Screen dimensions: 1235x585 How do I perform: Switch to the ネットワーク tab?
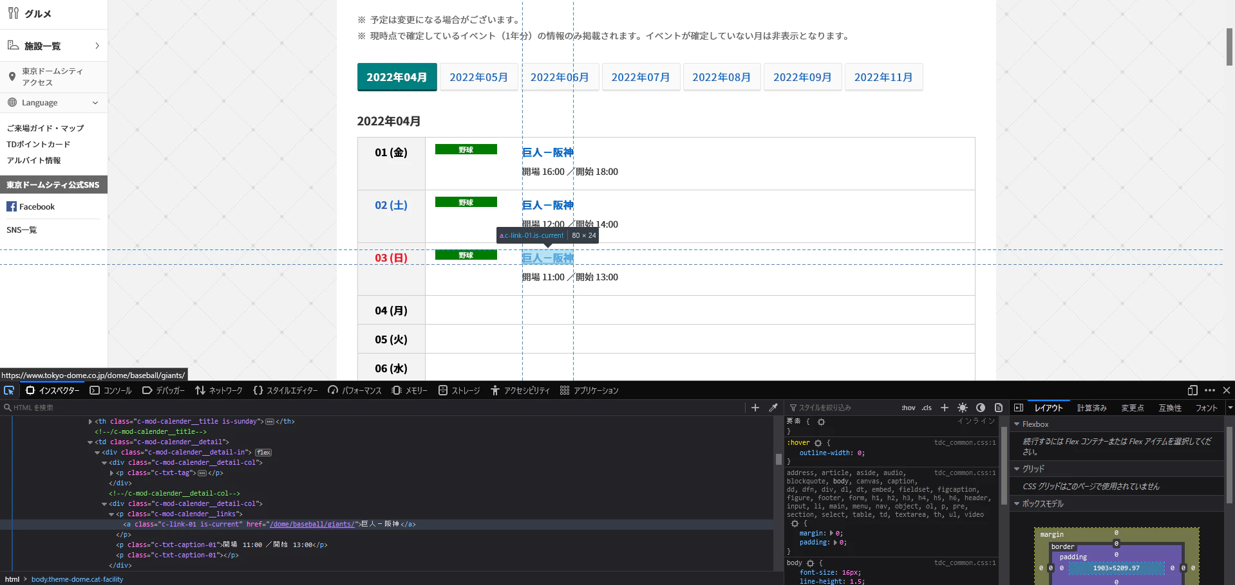pyautogui.click(x=219, y=390)
